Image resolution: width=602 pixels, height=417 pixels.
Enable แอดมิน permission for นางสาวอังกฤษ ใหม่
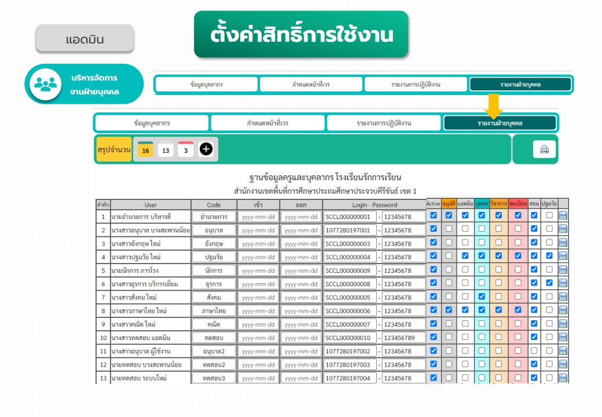coord(465,242)
